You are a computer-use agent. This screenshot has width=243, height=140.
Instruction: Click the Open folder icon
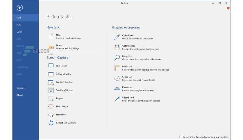click(x=51, y=47)
